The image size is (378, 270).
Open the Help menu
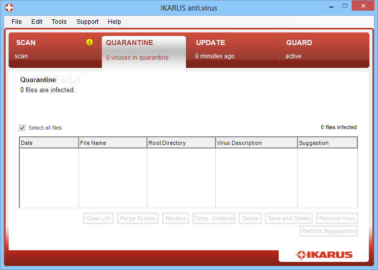(x=115, y=22)
